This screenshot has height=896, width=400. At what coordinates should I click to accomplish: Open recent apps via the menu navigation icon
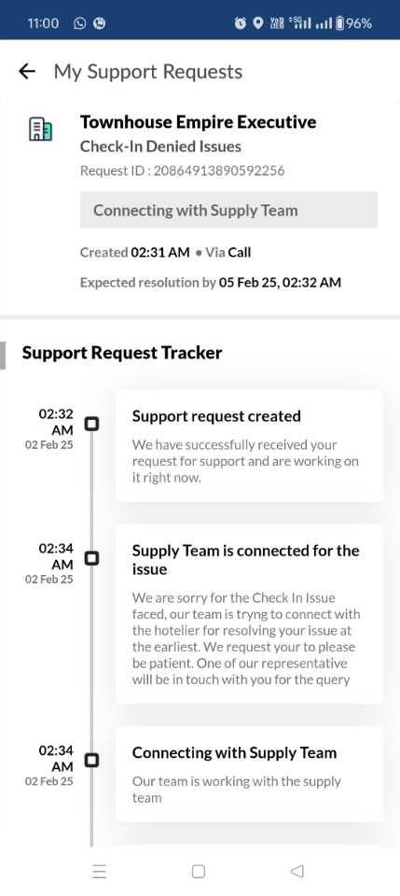(99, 871)
